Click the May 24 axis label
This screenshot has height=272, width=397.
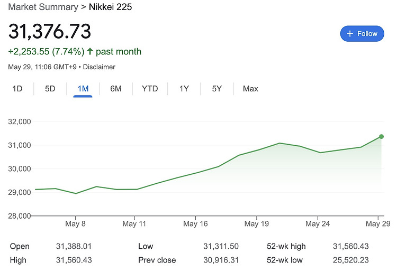coord(318,224)
